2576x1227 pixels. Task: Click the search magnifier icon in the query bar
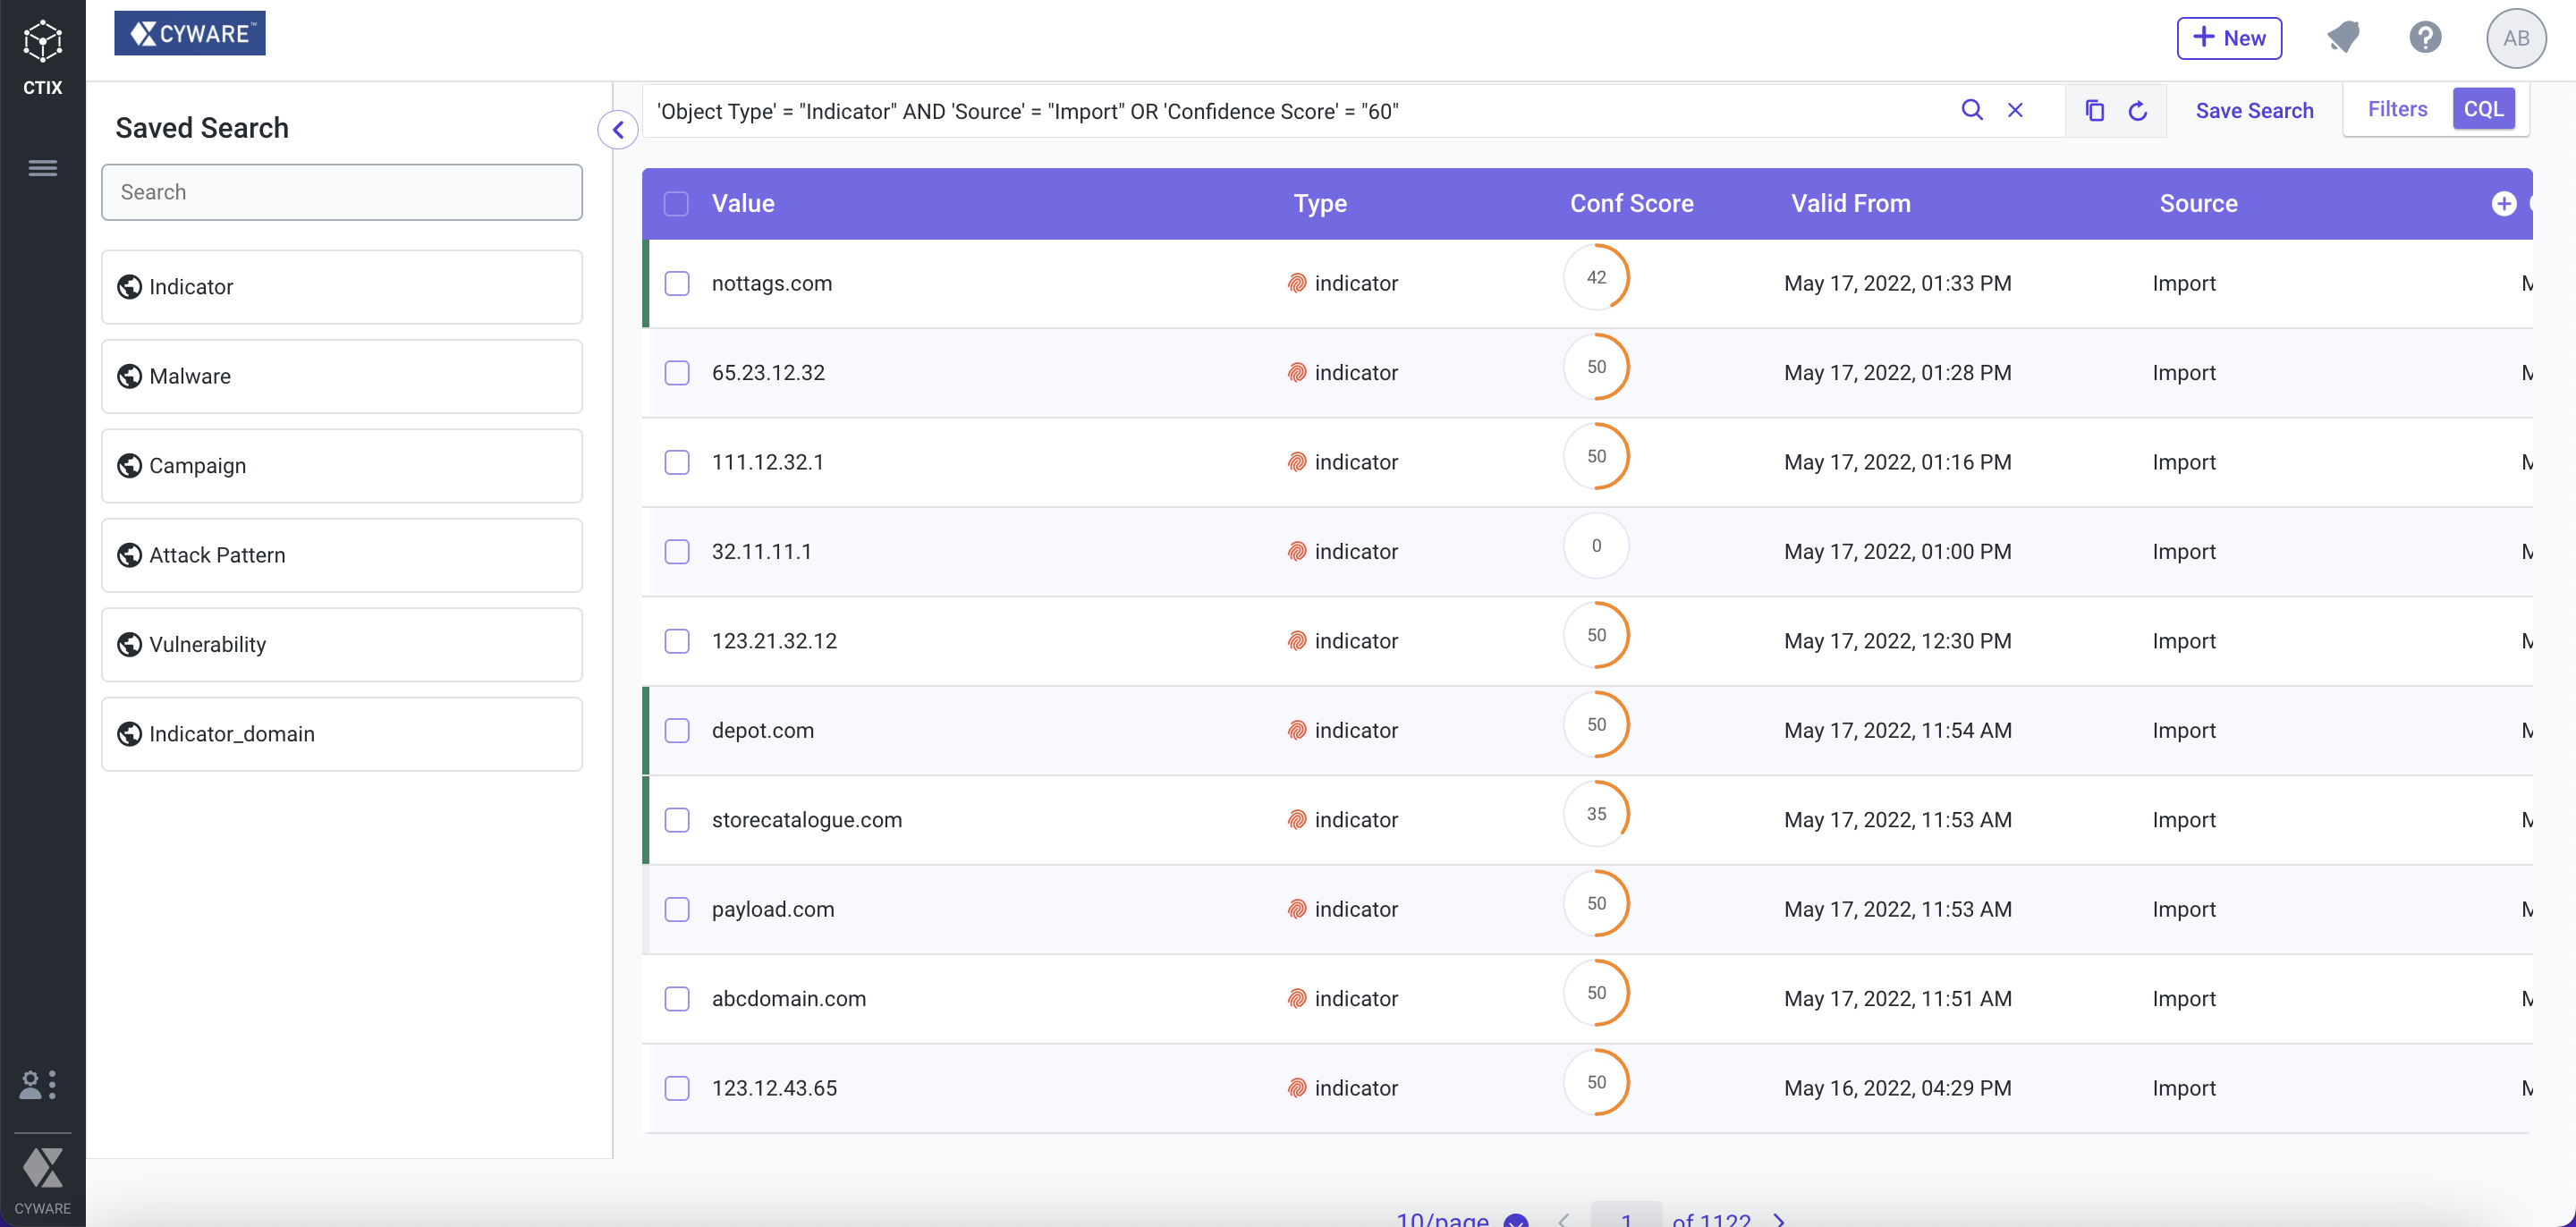pyautogui.click(x=1971, y=110)
